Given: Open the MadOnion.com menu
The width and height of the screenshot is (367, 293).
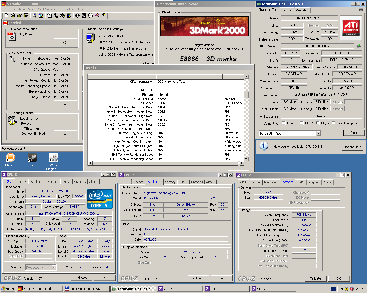Looking at the screenshot, I should (x=48, y=9).
